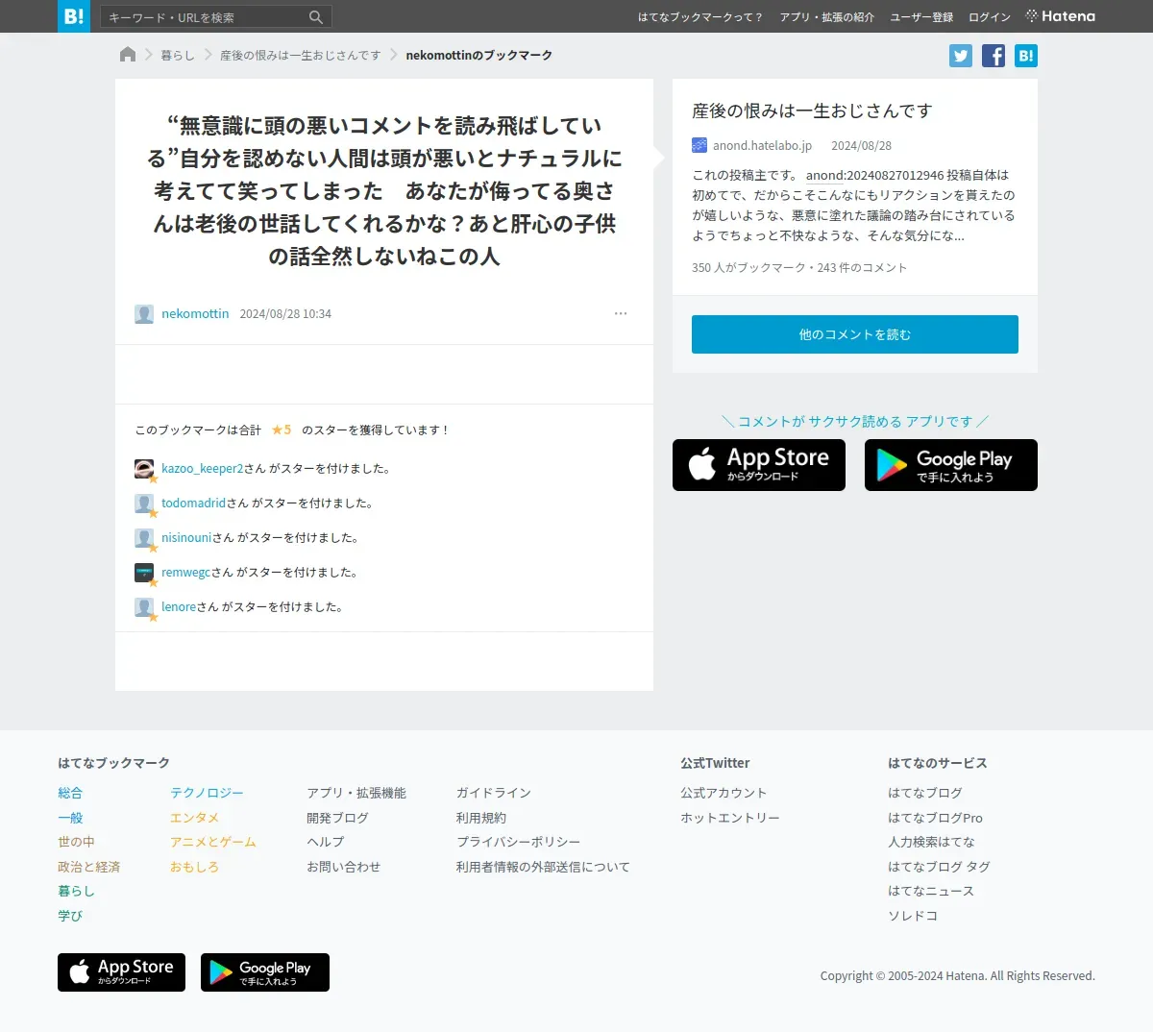Click ログイン in the header
This screenshot has width=1153, height=1032.
point(990,17)
